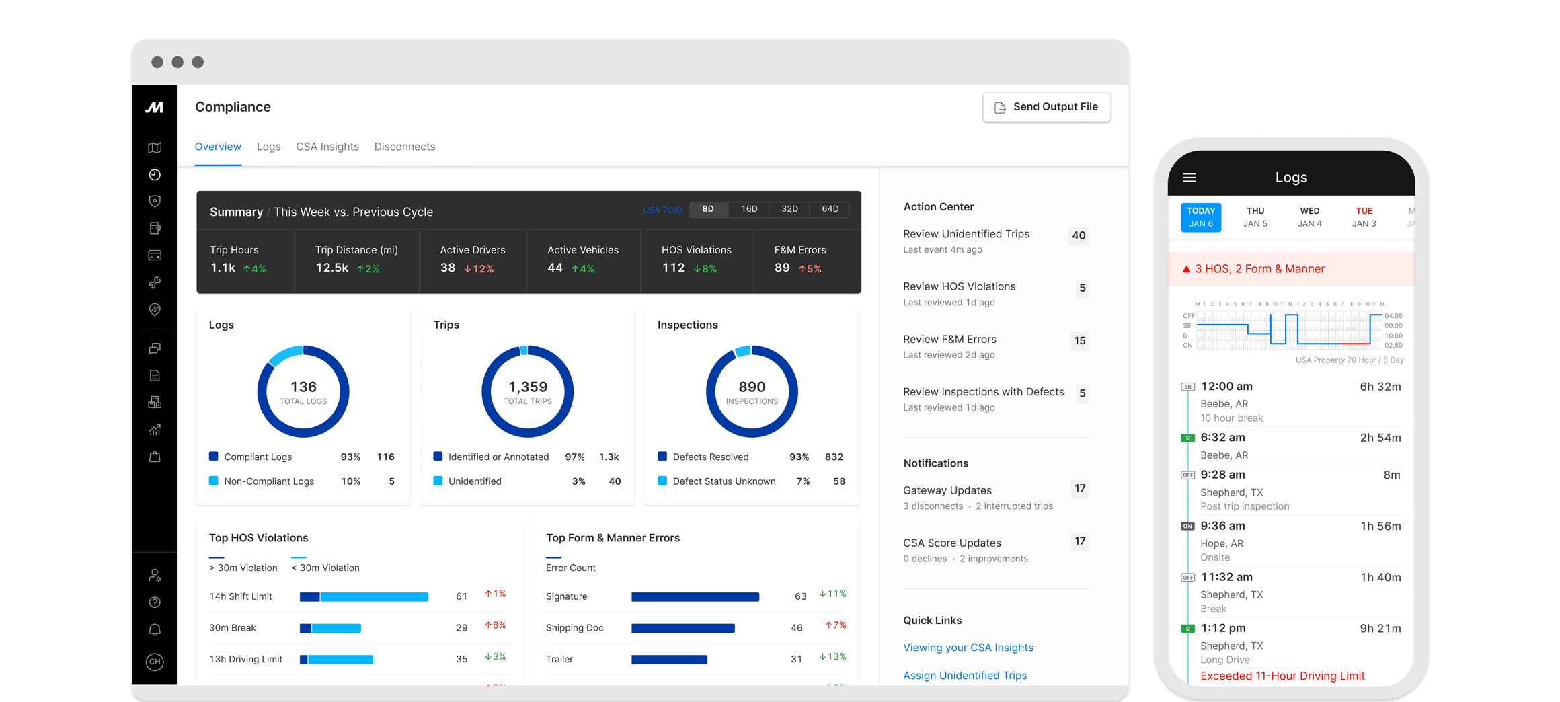The width and height of the screenshot is (1560, 702).
Task: Open the map icon in the sidebar
Action: point(155,147)
